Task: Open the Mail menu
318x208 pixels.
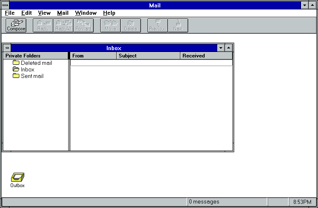Action: click(x=62, y=13)
